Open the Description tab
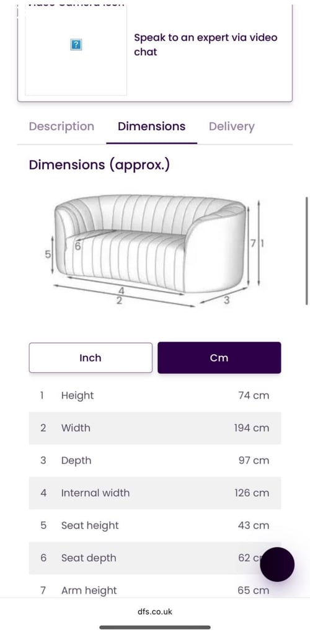310x635 pixels. 61,127
